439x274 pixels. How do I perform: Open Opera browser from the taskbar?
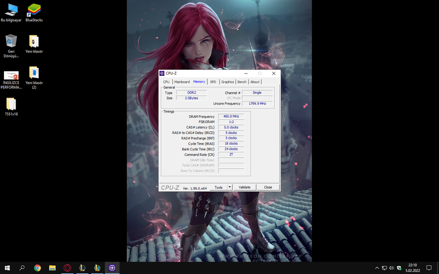point(67,268)
